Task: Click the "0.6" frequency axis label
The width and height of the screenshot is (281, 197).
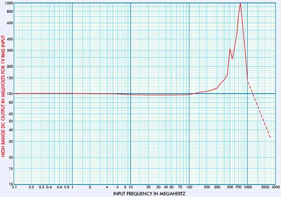Action: (x=59, y=187)
